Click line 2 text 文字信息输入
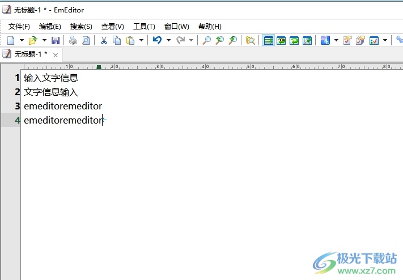Screen dimensions: 403x280 pyautogui.click(x=51, y=92)
